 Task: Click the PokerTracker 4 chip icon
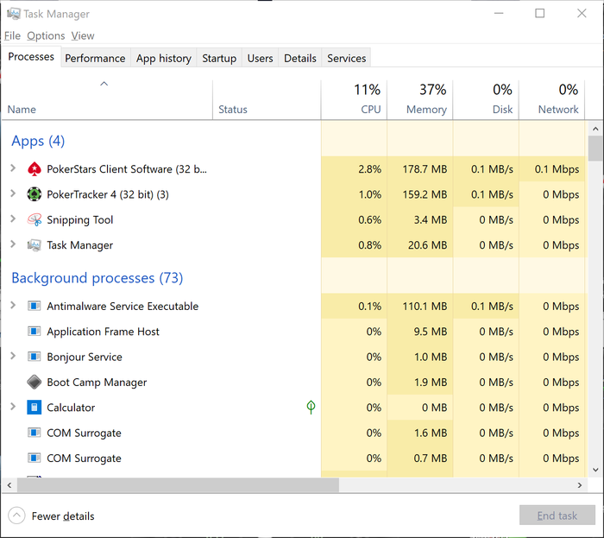(35, 194)
